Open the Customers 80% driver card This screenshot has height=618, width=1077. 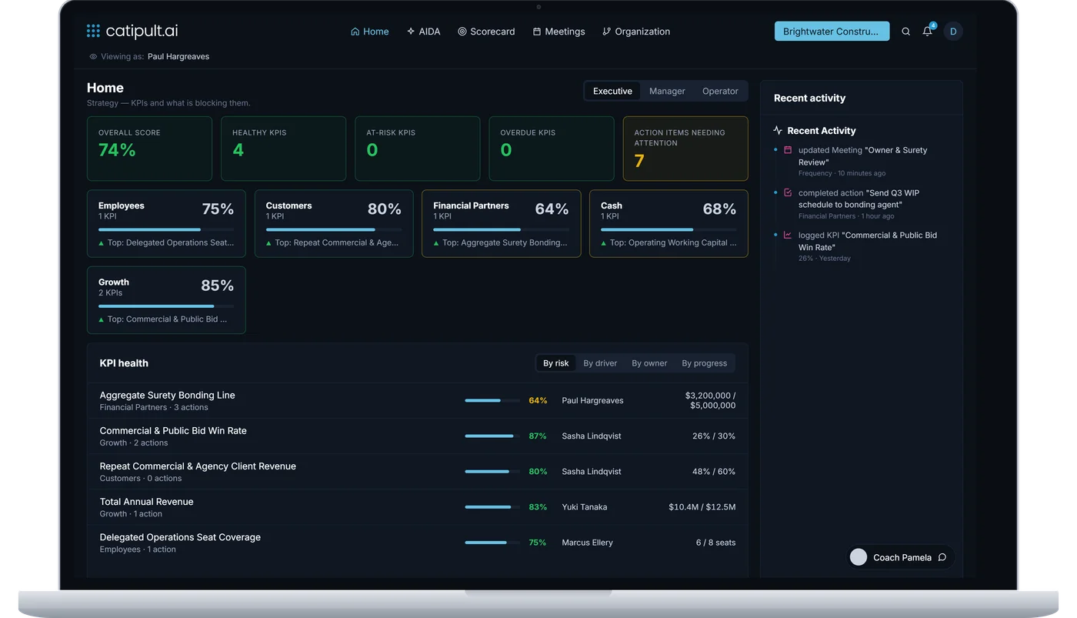pyautogui.click(x=334, y=223)
